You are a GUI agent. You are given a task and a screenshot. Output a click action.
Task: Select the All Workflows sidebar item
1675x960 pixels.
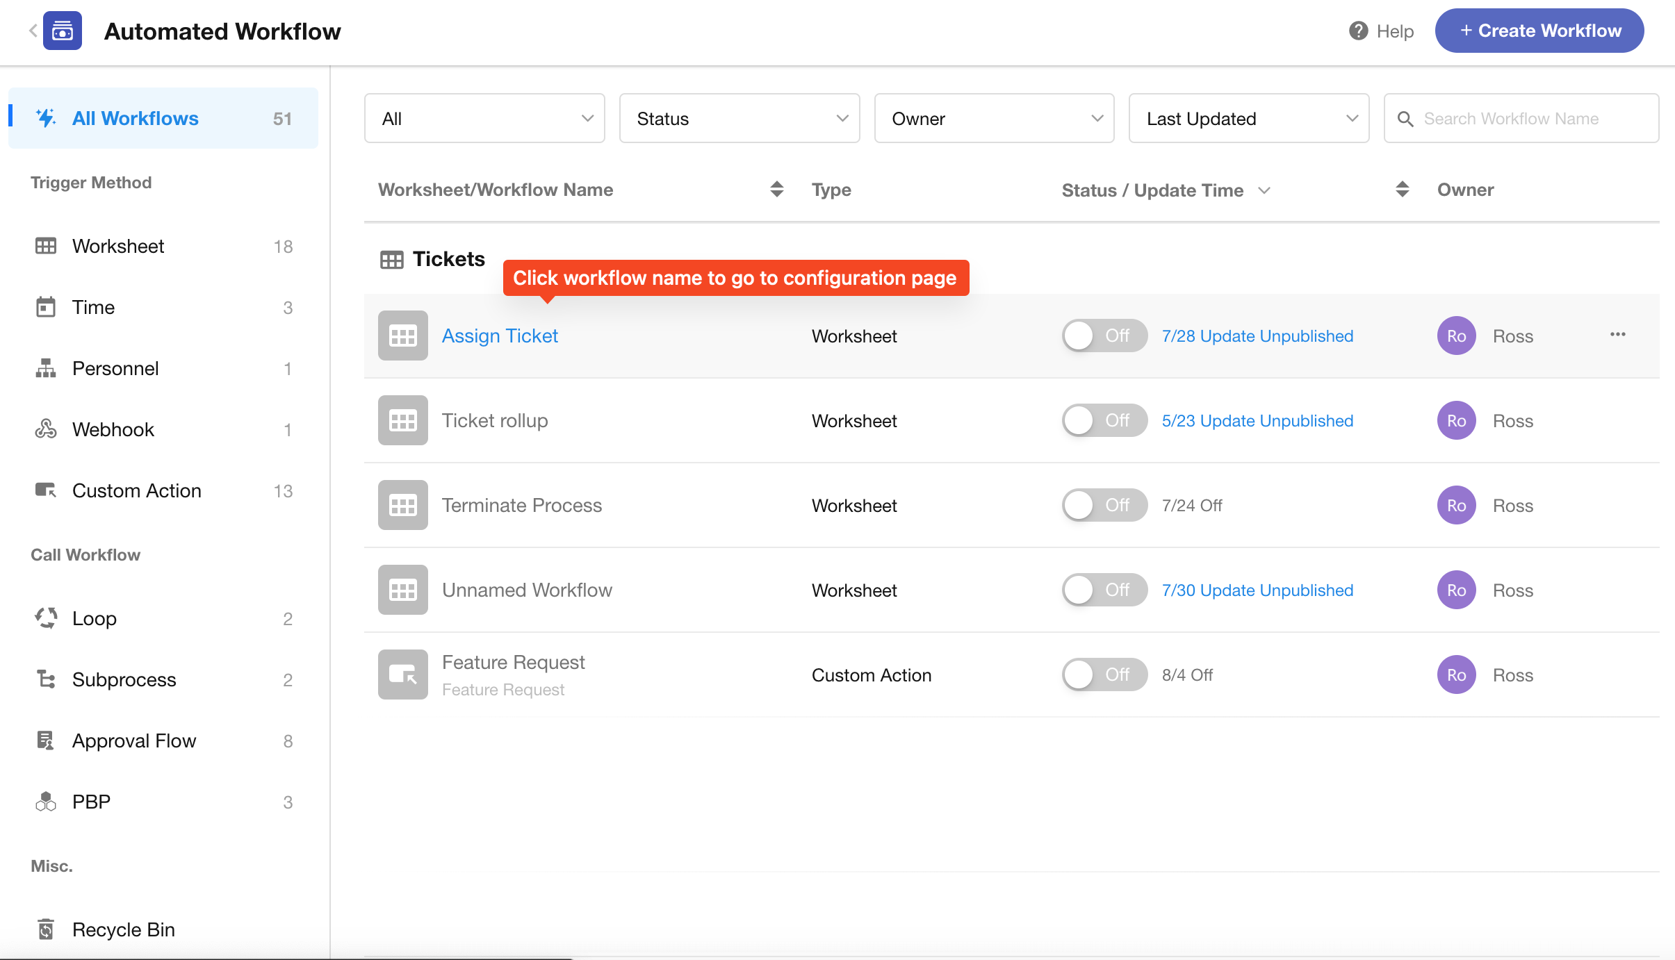coord(163,118)
